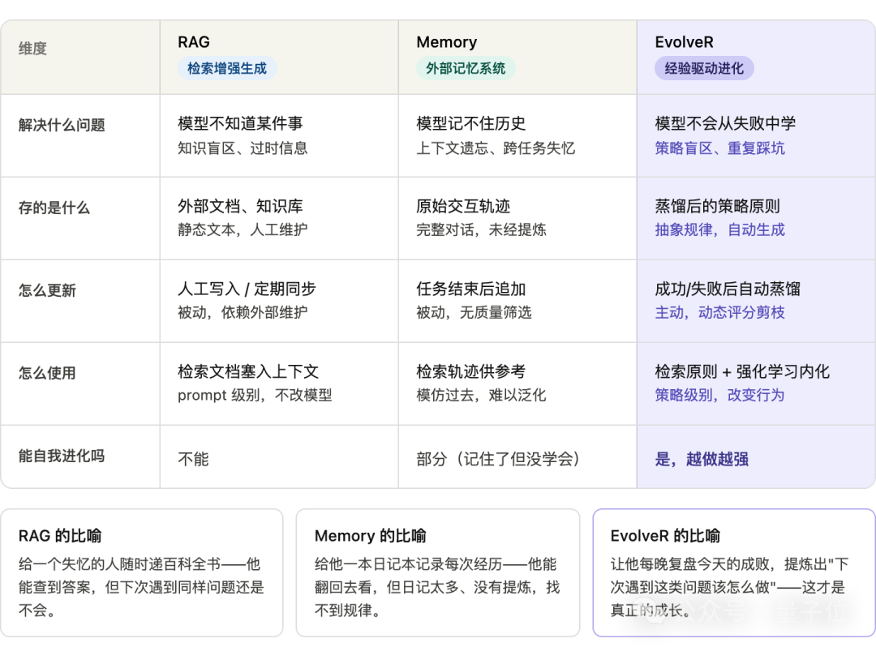Screen dimensions: 876x647
Task: Click the text 外部文档、知识库
Action: (240, 206)
